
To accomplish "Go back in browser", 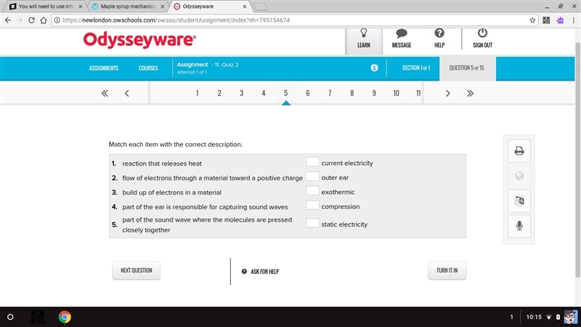I will pos(8,20).
